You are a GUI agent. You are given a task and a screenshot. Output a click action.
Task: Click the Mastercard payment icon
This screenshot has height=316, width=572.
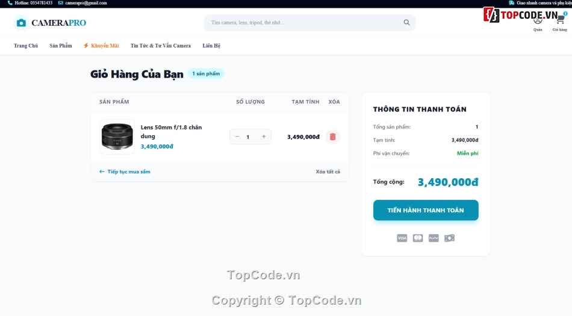pyautogui.click(x=418, y=238)
